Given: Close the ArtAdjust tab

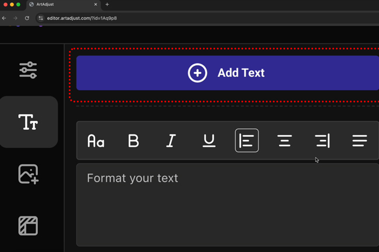Looking at the screenshot, I should click(x=96, y=4).
